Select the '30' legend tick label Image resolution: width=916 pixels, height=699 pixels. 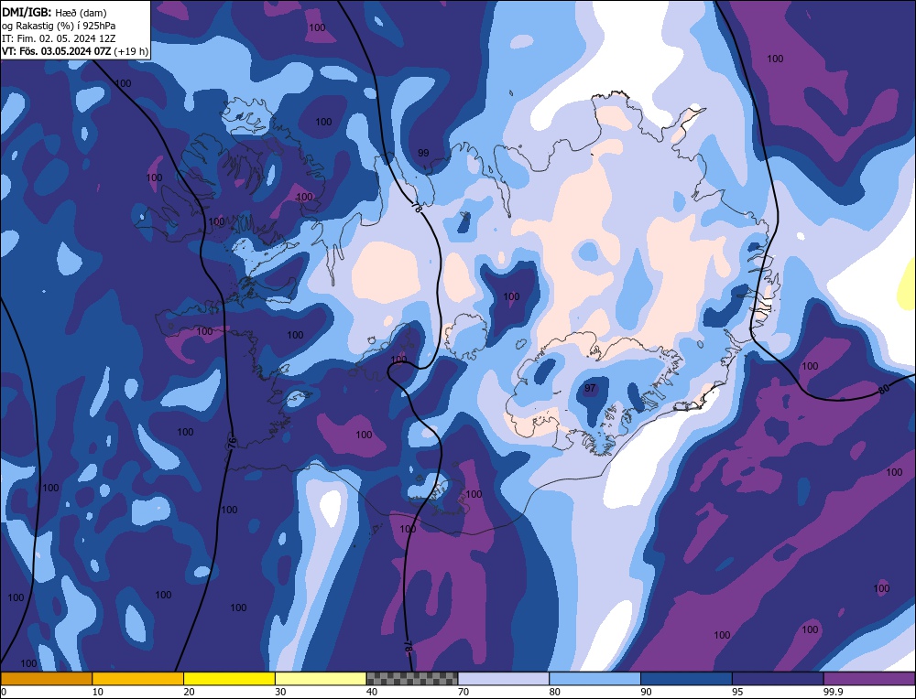[x=280, y=692]
